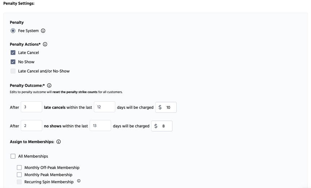Select the Fee System radio button
The height and width of the screenshot is (188, 311).
13,31
